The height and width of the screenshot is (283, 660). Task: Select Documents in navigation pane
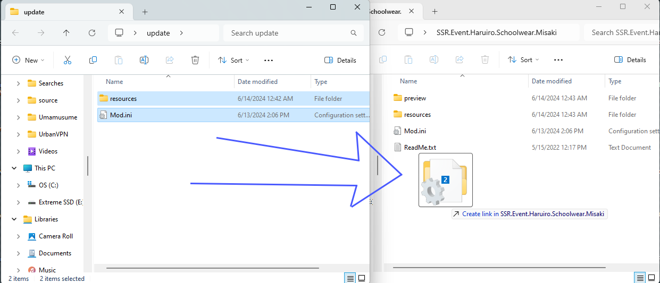[55, 253]
